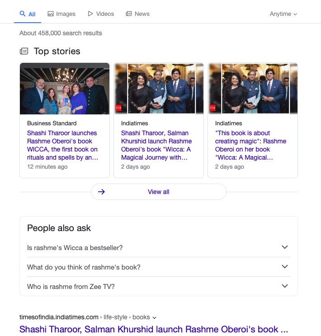Open 'Shashi Tharoor, Salman Khurshid launch' Top stories headline
The image size is (321, 336).
click(156, 145)
